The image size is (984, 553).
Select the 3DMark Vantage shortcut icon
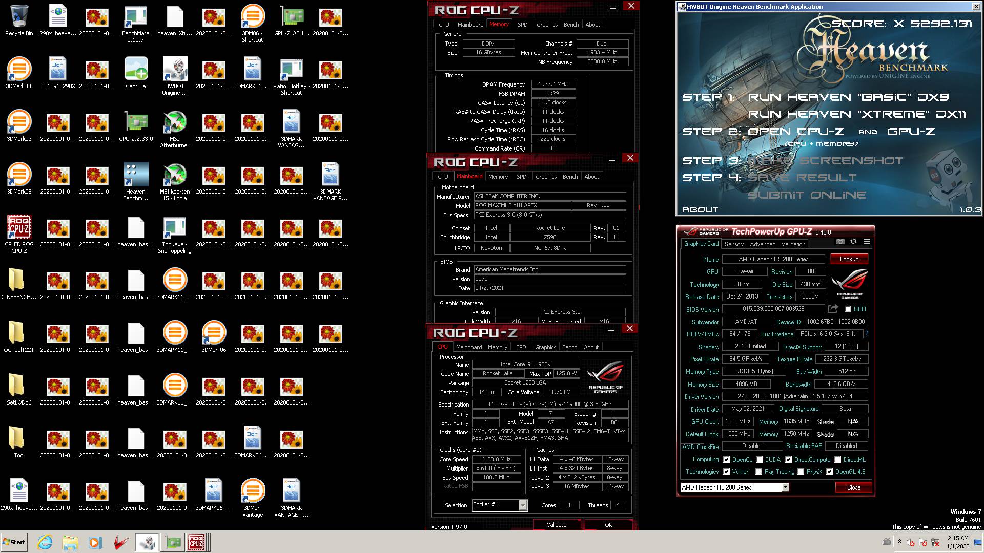(x=253, y=498)
